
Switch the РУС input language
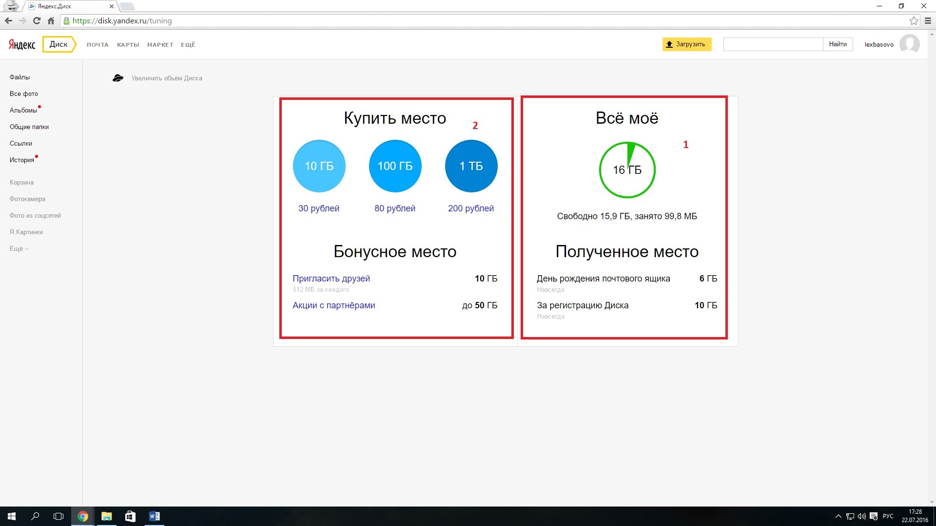coord(888,516)
